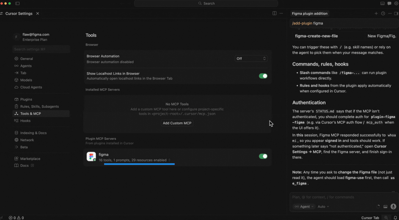Open Hooks settings section
The image size is (399, 220).
[41, 121]
